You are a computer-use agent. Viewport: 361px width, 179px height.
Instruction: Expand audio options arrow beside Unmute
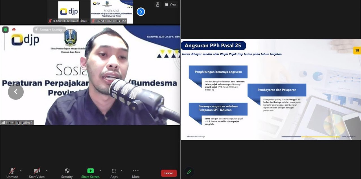tap(21, 171)
